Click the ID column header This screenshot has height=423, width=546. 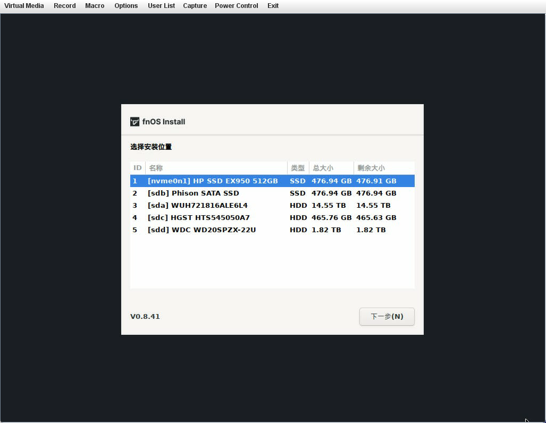click(137, 167)
